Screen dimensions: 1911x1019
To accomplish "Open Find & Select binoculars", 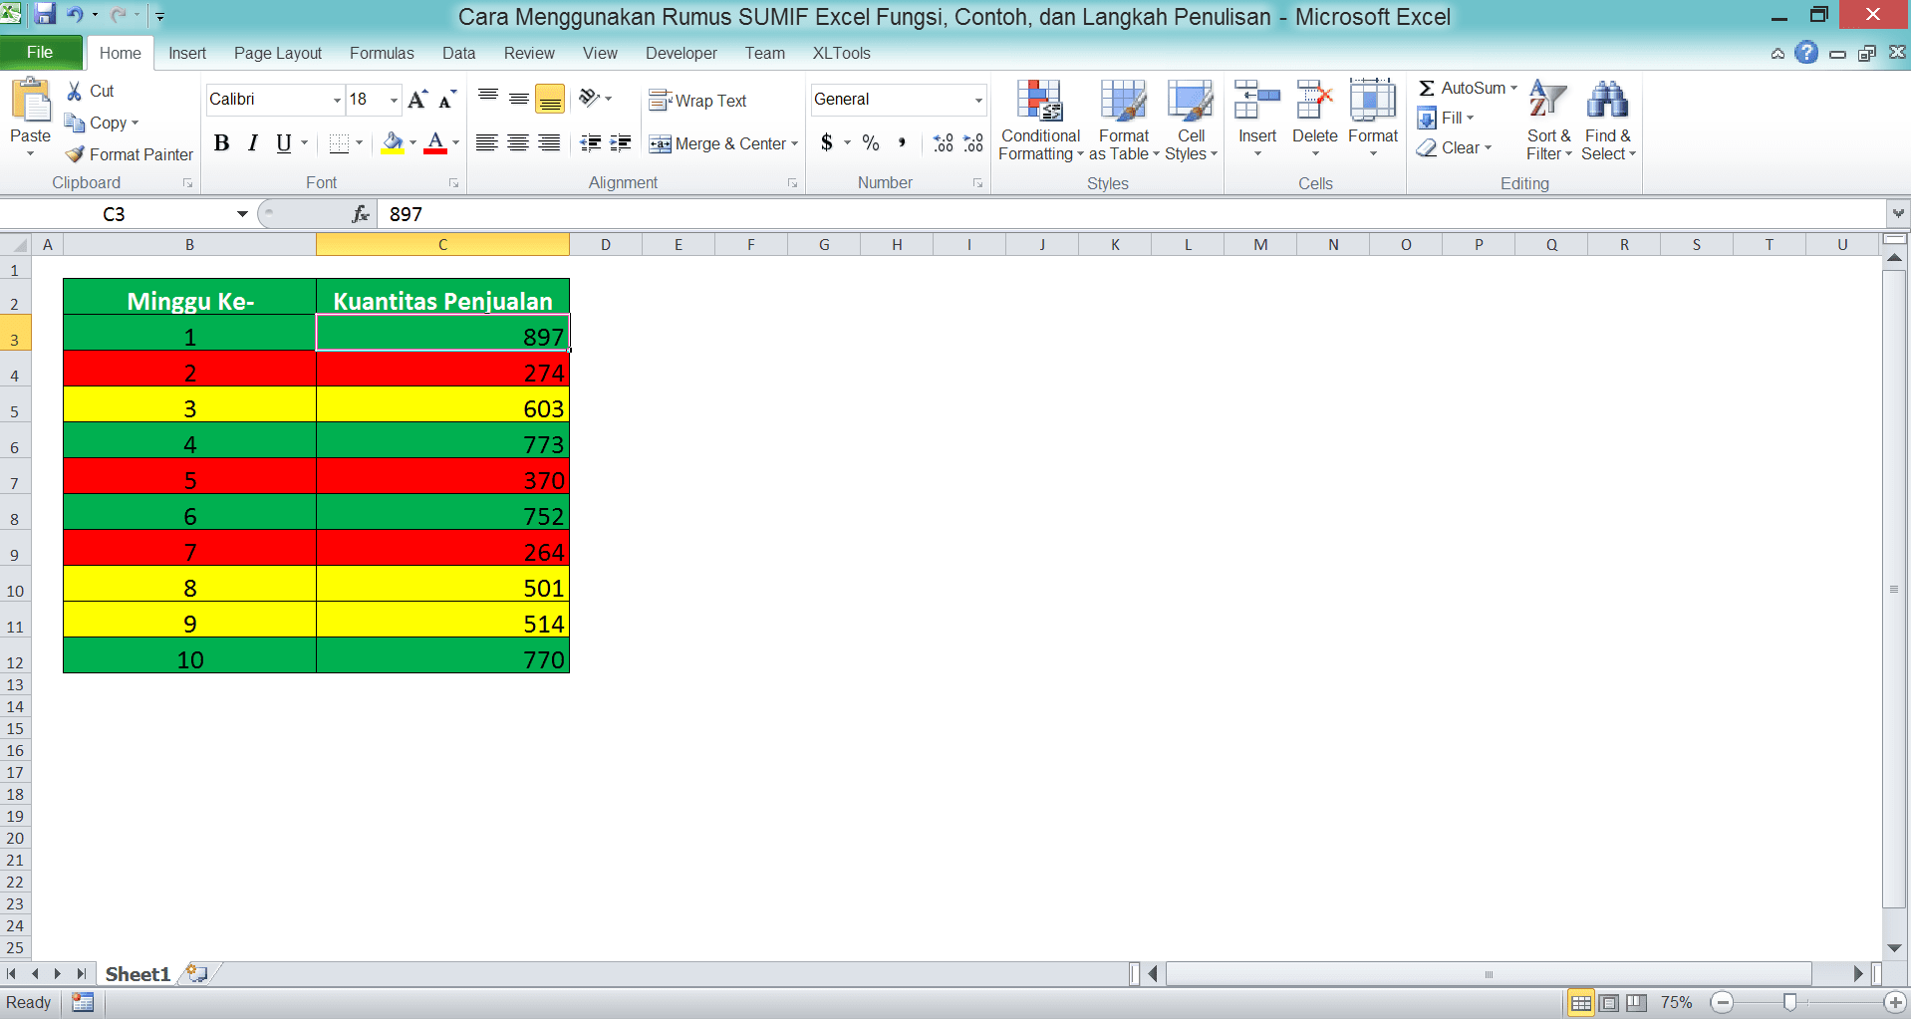I will coord(1608,121).
